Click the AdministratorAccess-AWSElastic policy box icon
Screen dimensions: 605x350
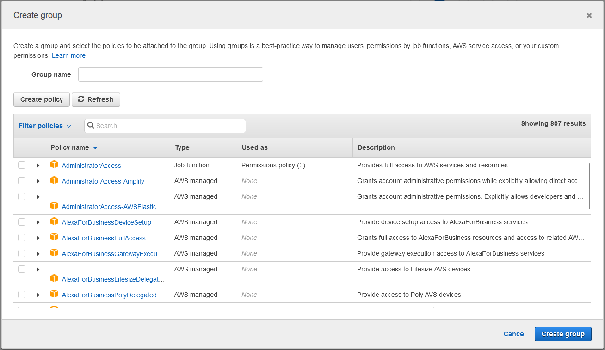(54, 206)
